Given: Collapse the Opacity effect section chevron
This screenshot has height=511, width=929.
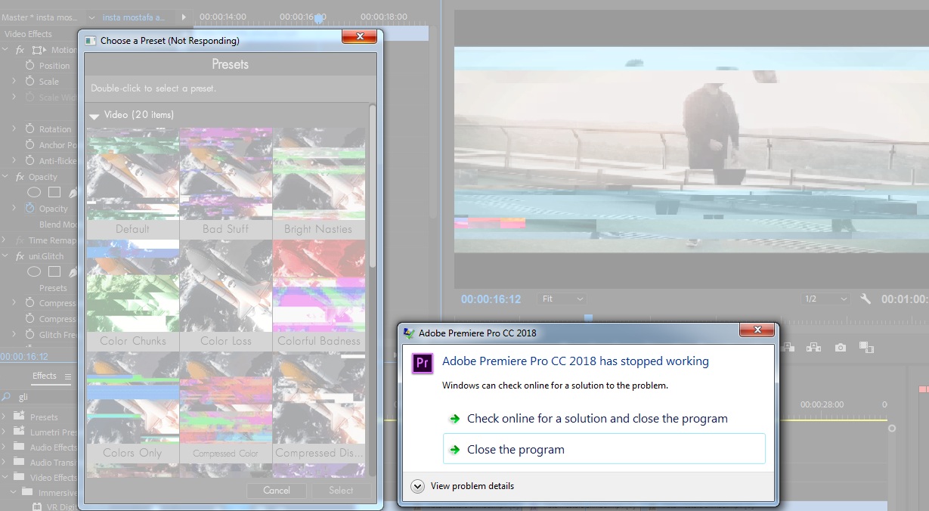Looking at the screenshot, I should pos(5,177).
